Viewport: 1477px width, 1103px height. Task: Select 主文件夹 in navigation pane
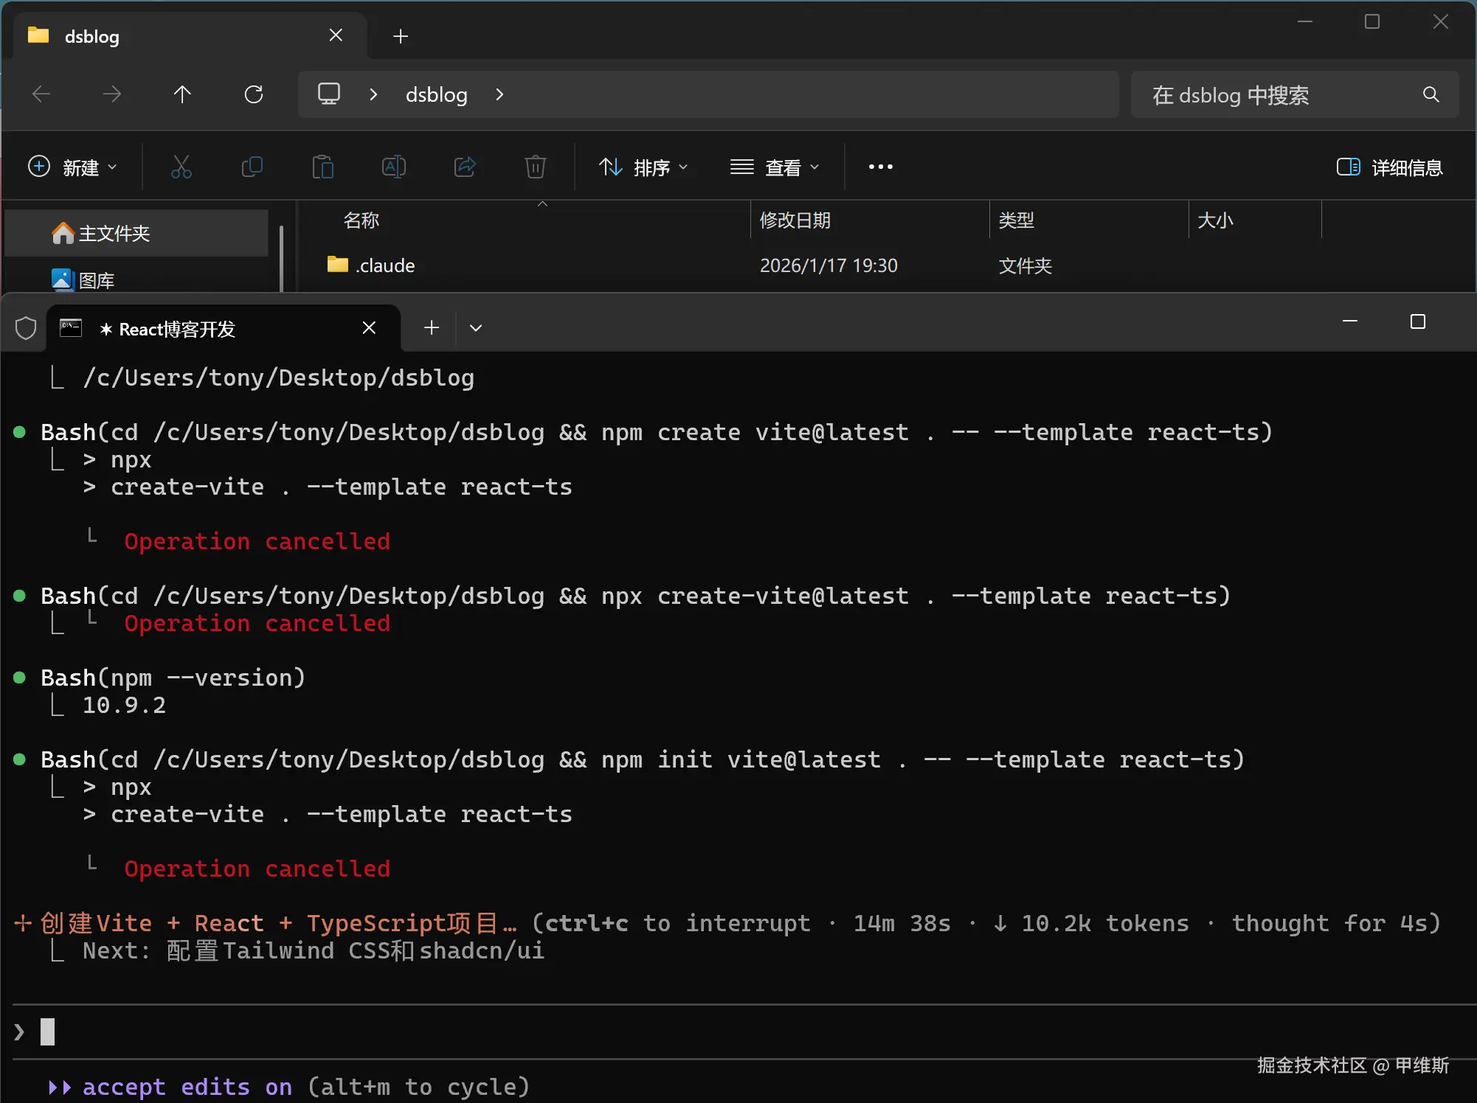(114, 234)
